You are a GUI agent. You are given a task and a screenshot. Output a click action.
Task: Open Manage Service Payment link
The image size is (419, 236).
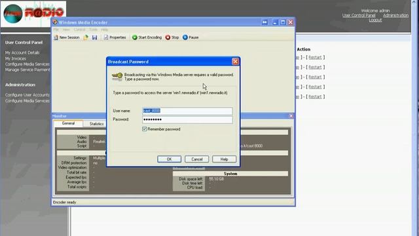pyautogui.click(x=27, y=70)
